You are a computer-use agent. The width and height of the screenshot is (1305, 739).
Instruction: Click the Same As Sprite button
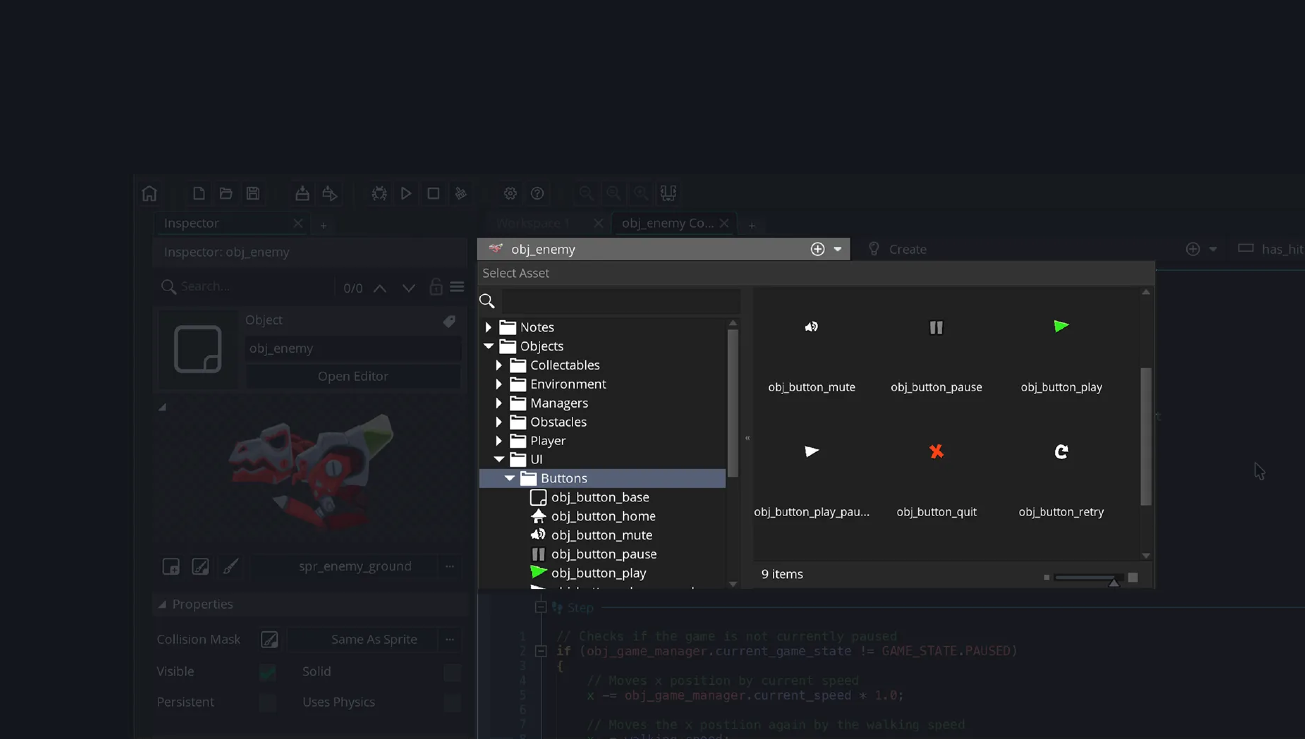point(374,639)
